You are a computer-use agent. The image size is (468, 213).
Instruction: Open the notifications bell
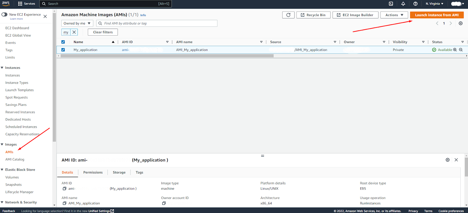tap(403, 4)
